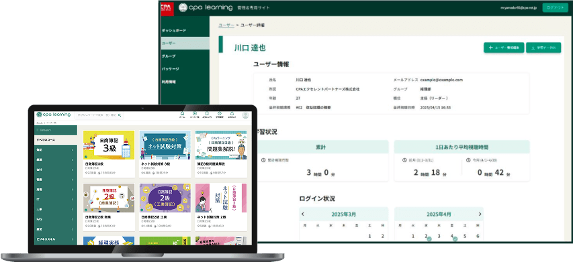Open ダッシュボード in admin sidebar

(x=185, y=31)
